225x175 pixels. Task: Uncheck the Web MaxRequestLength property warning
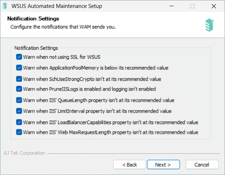pyautogui.click(x=19, y=132)
